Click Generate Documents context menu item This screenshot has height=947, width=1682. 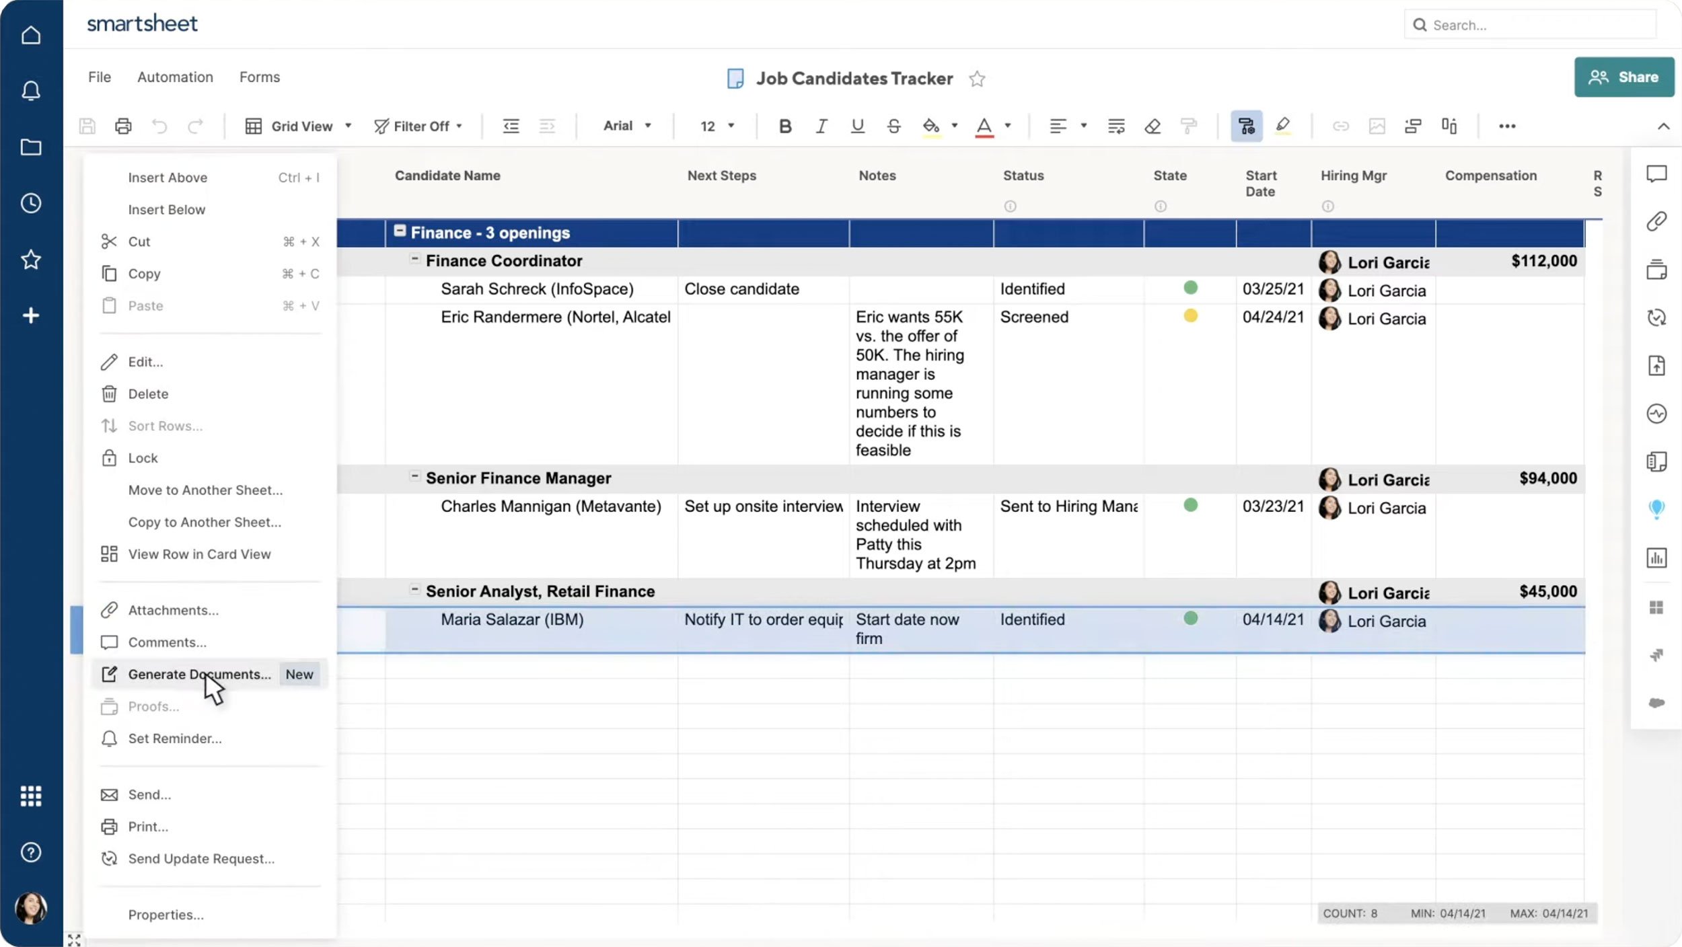click(200, 673)
